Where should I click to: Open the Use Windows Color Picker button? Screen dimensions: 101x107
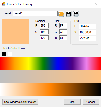click(x=20, y=102)
